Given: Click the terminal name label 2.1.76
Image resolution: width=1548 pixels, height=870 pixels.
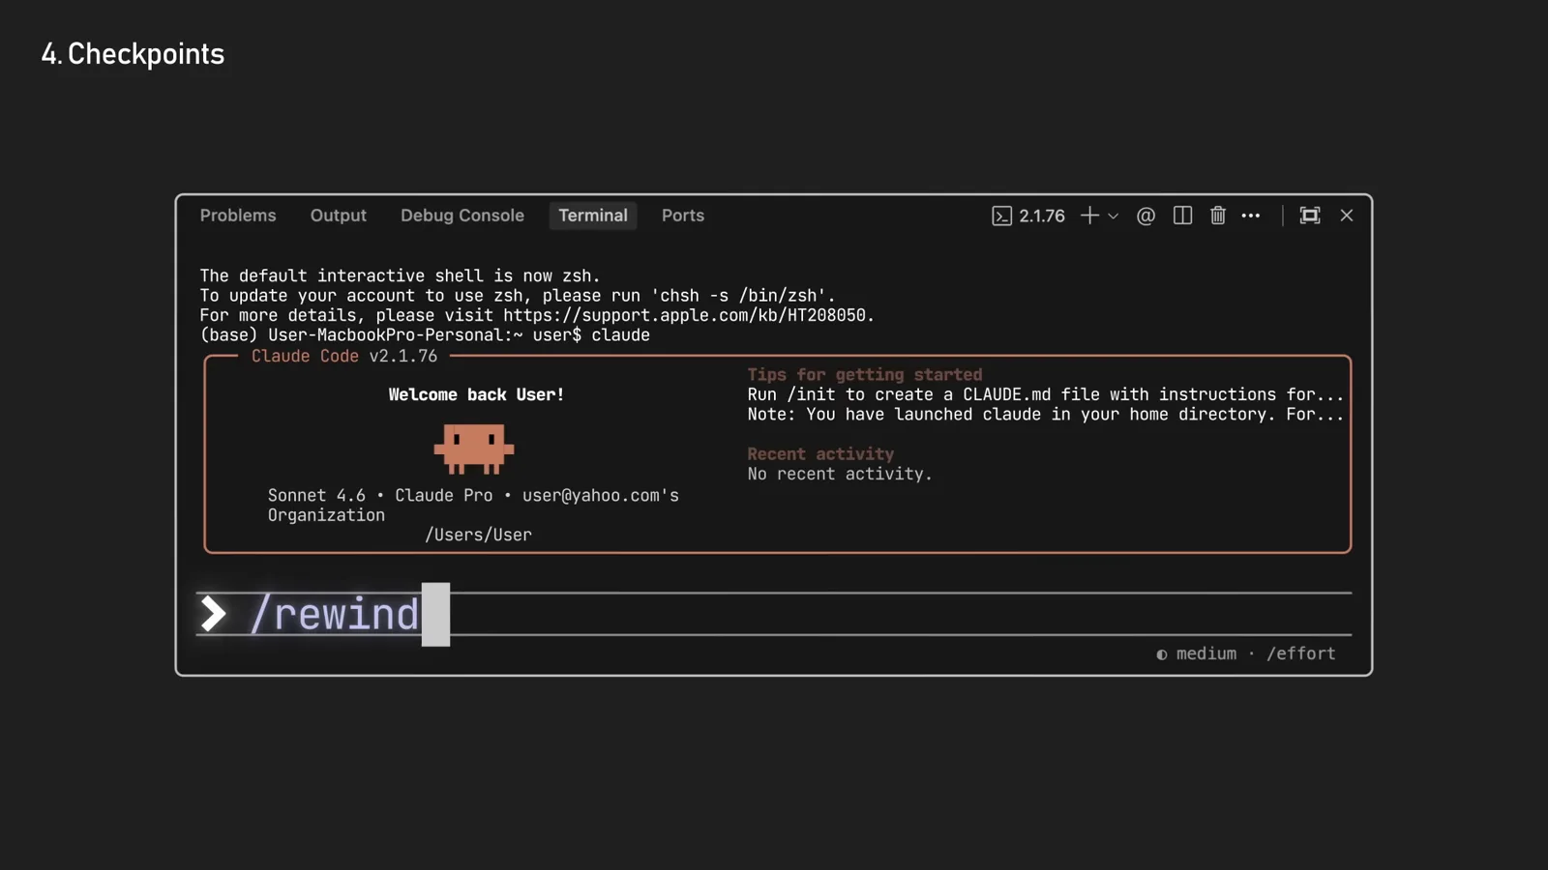Looking at the screenshot, I should click(1042, 216).
